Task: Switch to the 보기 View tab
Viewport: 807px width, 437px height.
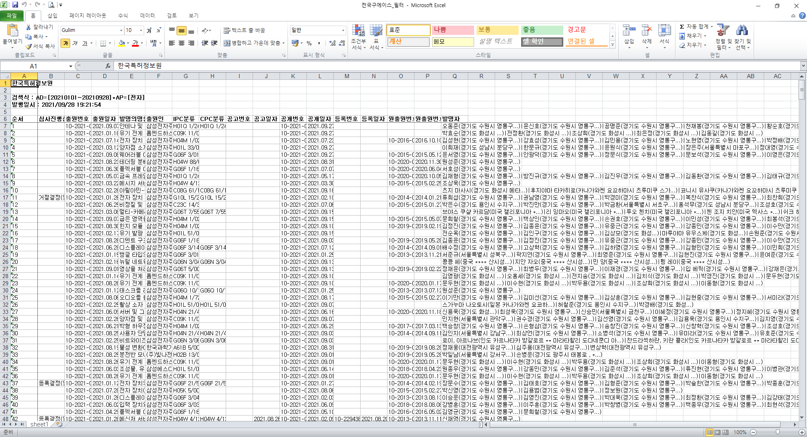Action: click(193, 16)
